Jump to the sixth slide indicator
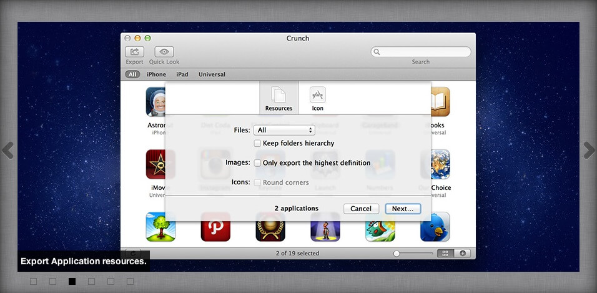 [131, 282]
